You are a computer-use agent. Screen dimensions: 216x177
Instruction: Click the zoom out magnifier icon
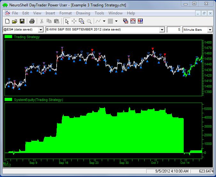pyautogui.click(x=89, y=21)
